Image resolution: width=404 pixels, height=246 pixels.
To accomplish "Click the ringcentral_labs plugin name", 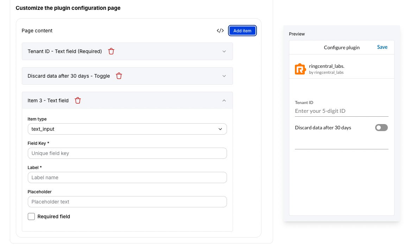I will 327,66.
